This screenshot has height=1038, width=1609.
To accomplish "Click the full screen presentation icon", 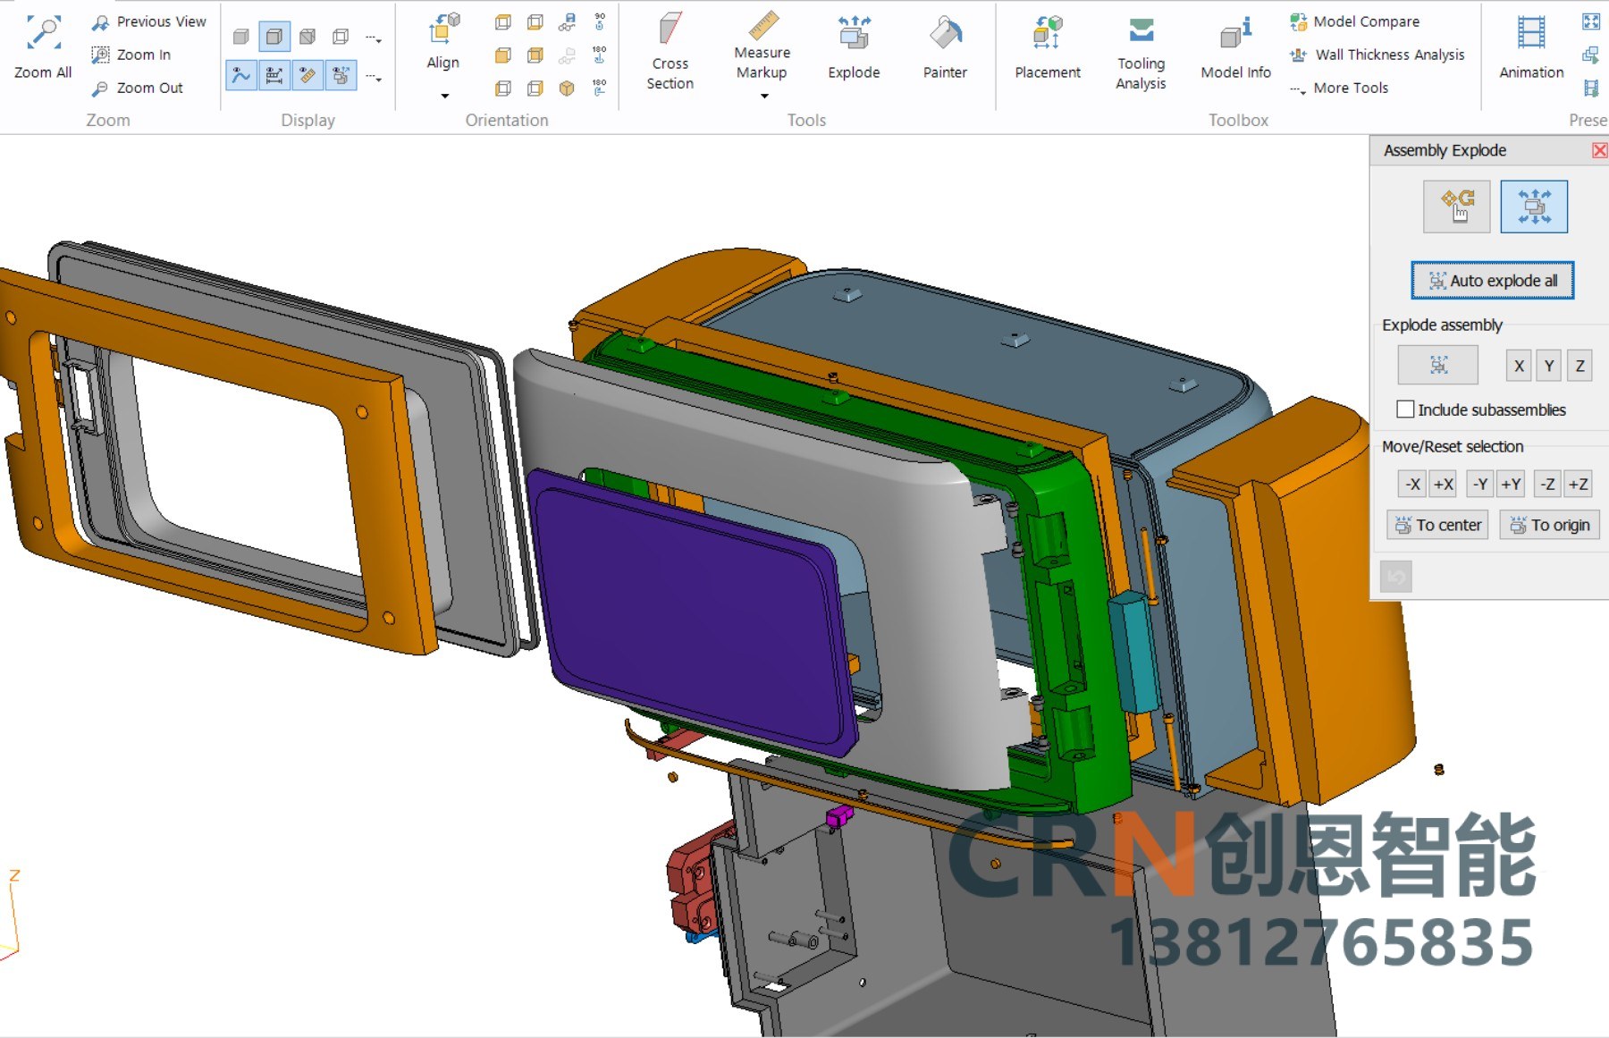I will pyautogui.click(x=1591, y=21).
